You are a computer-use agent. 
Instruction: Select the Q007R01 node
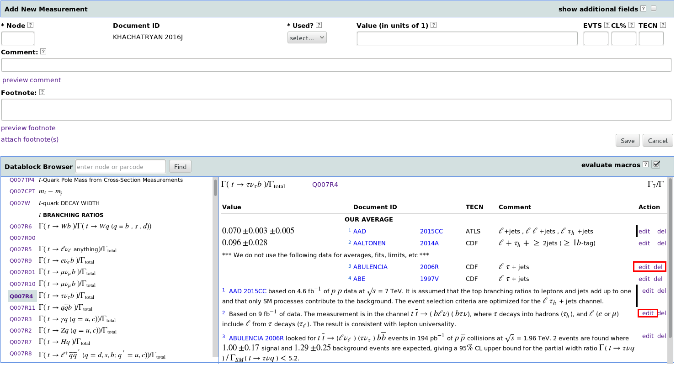[x=22, y=272]
